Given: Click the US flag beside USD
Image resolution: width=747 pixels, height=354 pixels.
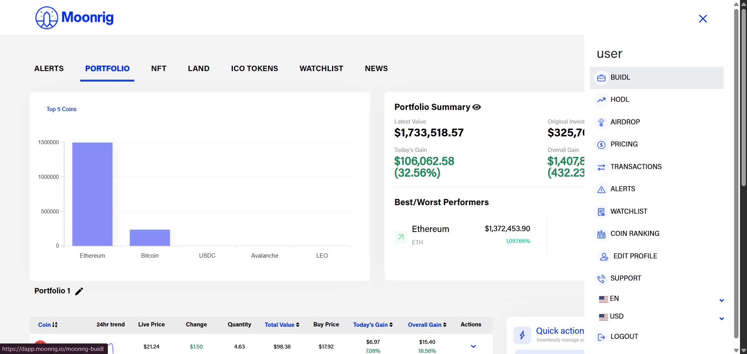Looking at the screenshot, I should [603, 317].
